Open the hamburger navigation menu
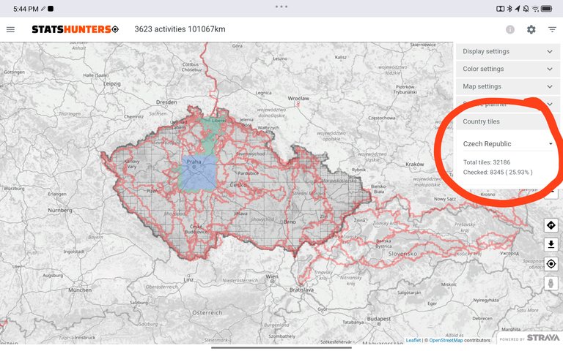Screen dimensions: 563x351 click(x=10, y=29)
